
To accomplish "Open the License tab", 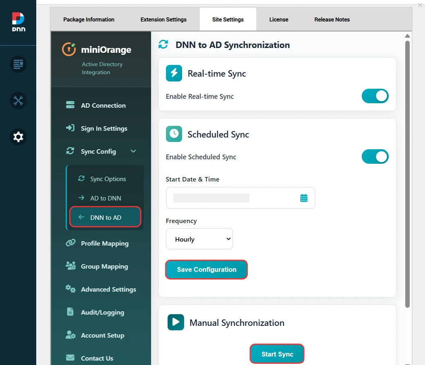I will pos(279,19).
